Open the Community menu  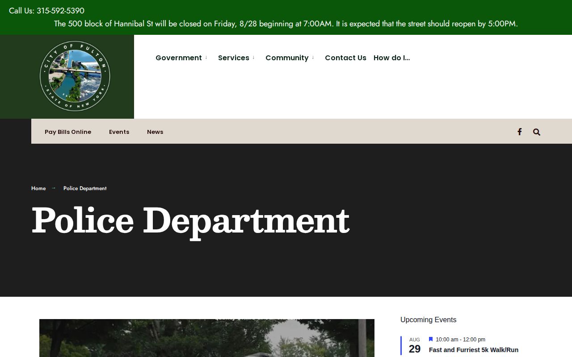(287, 58)
